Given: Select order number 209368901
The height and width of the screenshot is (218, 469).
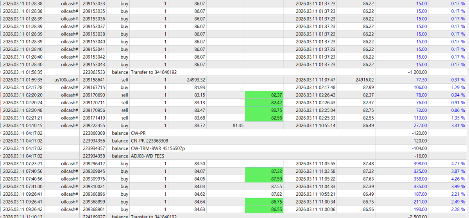Looking at the screenshot, I should [x=94, y=209].
